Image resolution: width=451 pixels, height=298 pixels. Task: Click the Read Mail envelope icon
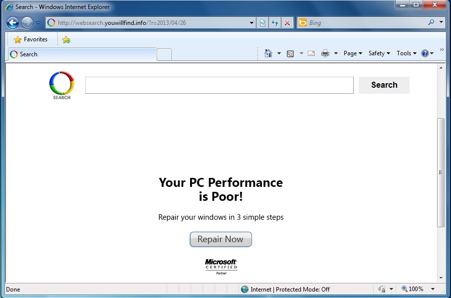tap(311, 53)
